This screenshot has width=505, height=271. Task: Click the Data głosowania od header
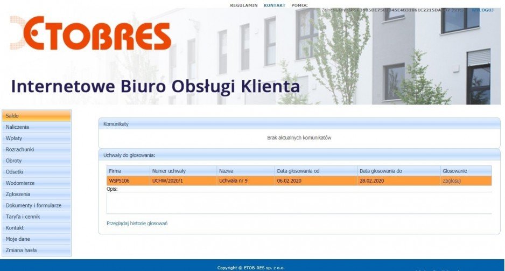[x=316, y=171]
